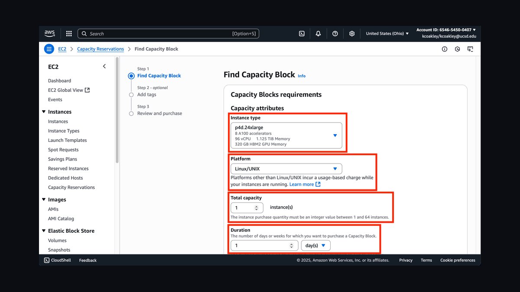Click the Feedback button in the footer

tap(88, 260)
